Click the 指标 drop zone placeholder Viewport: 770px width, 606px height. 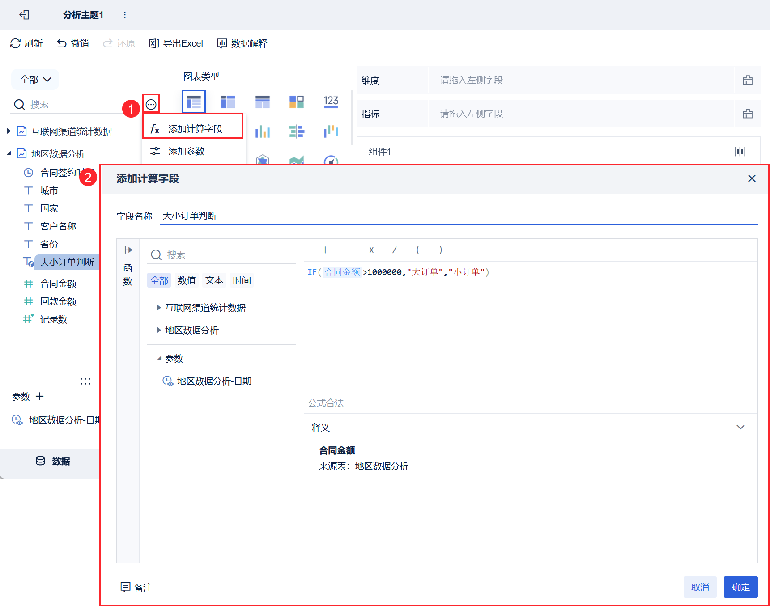coord(581,114)
